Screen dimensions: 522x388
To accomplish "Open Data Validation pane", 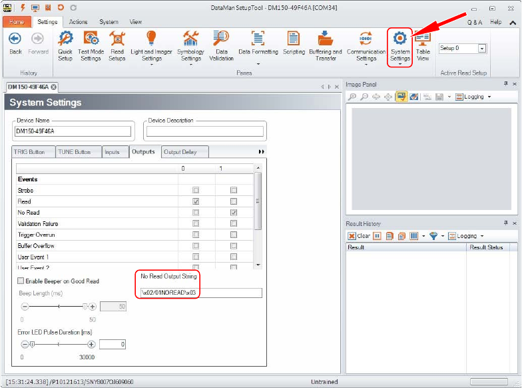I will pyautogui.click(x=222, y=45).
